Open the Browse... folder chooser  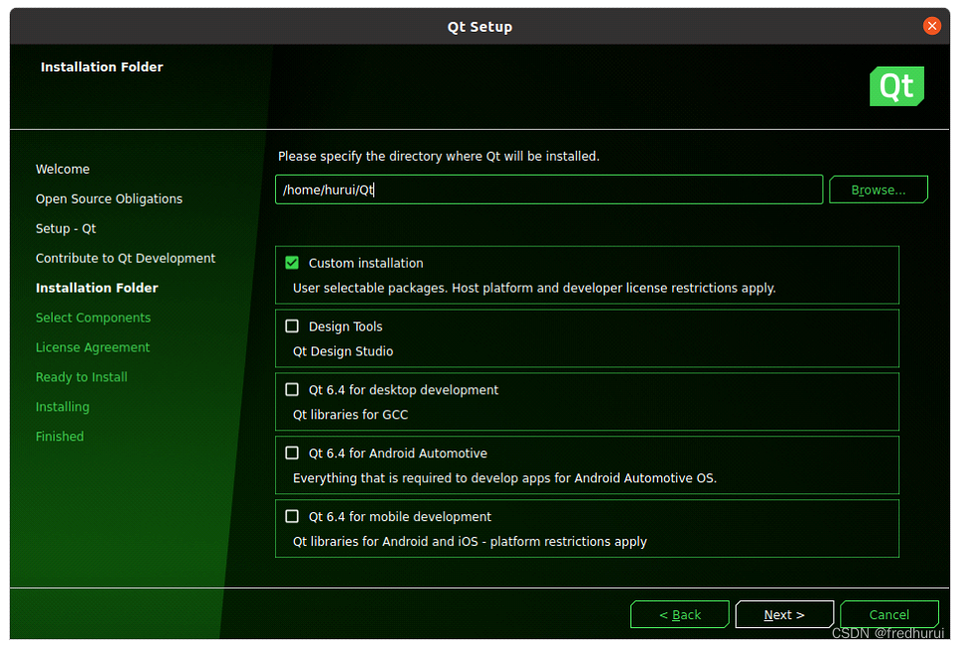click(x=878, y=190)
